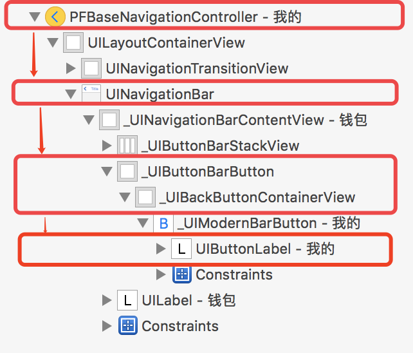Screen dimensions: 413x353
Task: Select the _UINavigationBarContentView - 钱包 row
Action: (x=225, y=120)
